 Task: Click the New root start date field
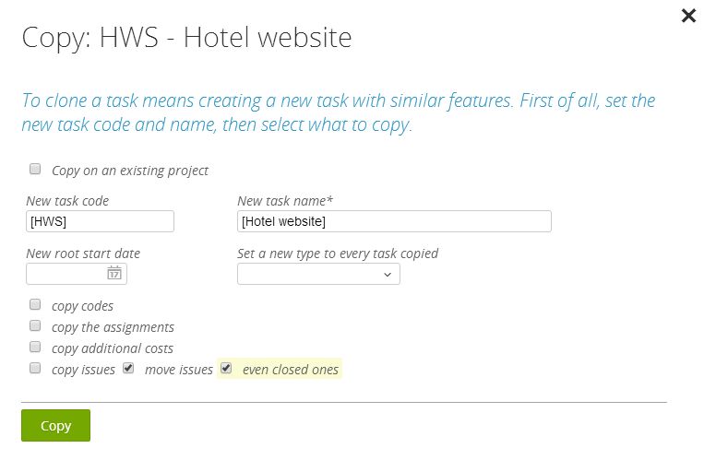tap(77, 274)
